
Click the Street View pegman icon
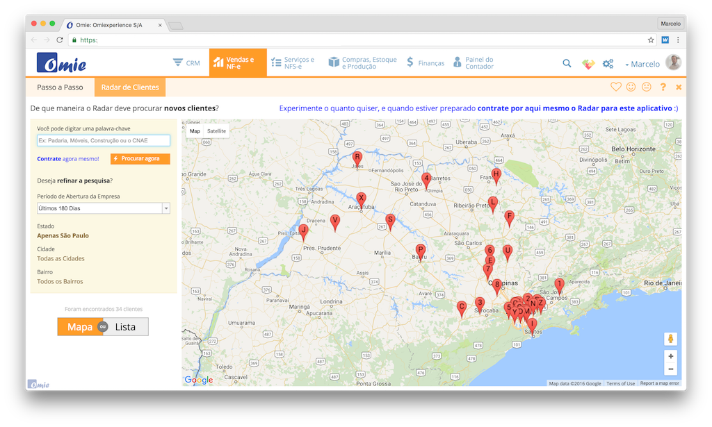tap(670, 339)
